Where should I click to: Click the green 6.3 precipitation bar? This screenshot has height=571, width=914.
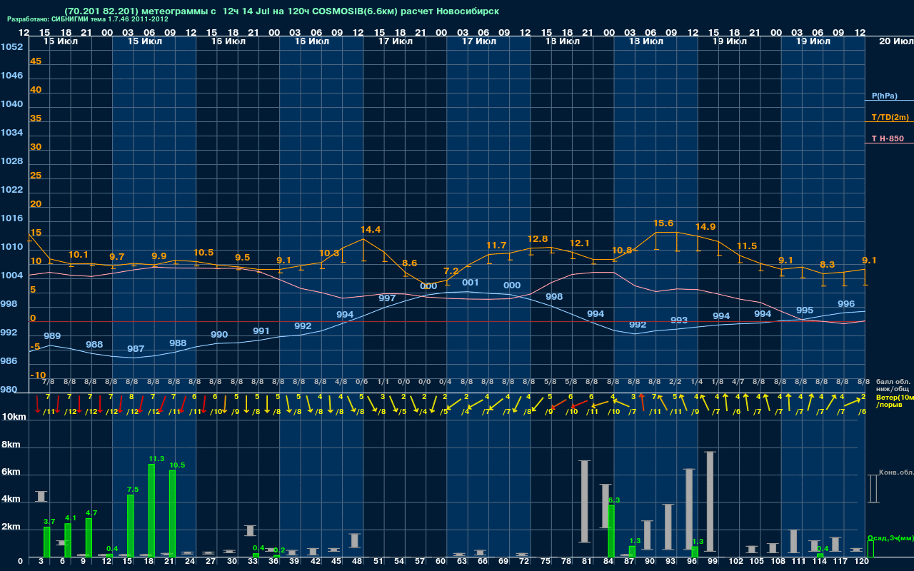611,531
